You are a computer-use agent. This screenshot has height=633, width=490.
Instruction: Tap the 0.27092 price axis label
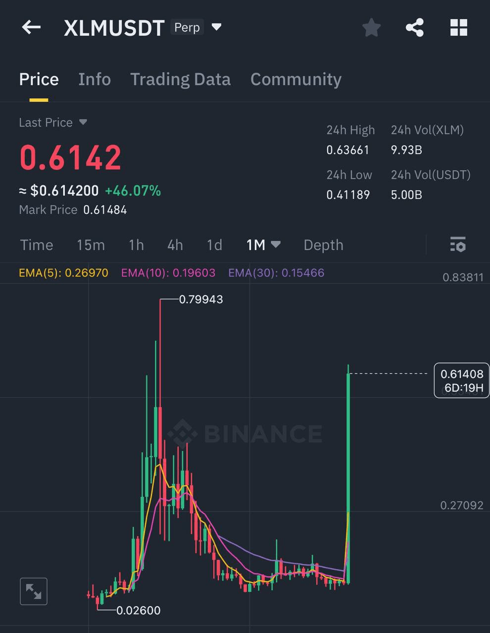point(462,505)
